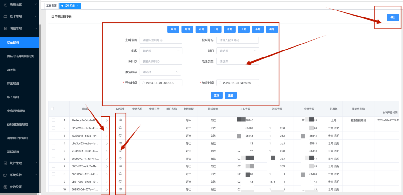Open the 坐席 dropdown
The height and width of the screenshot is (195, 403).
click(x=161, y=51)
